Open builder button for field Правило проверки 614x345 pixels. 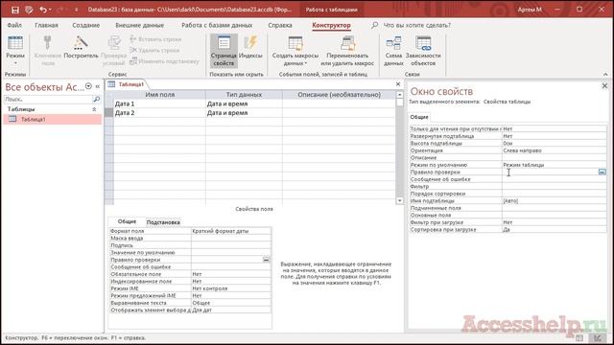[266, 260]
